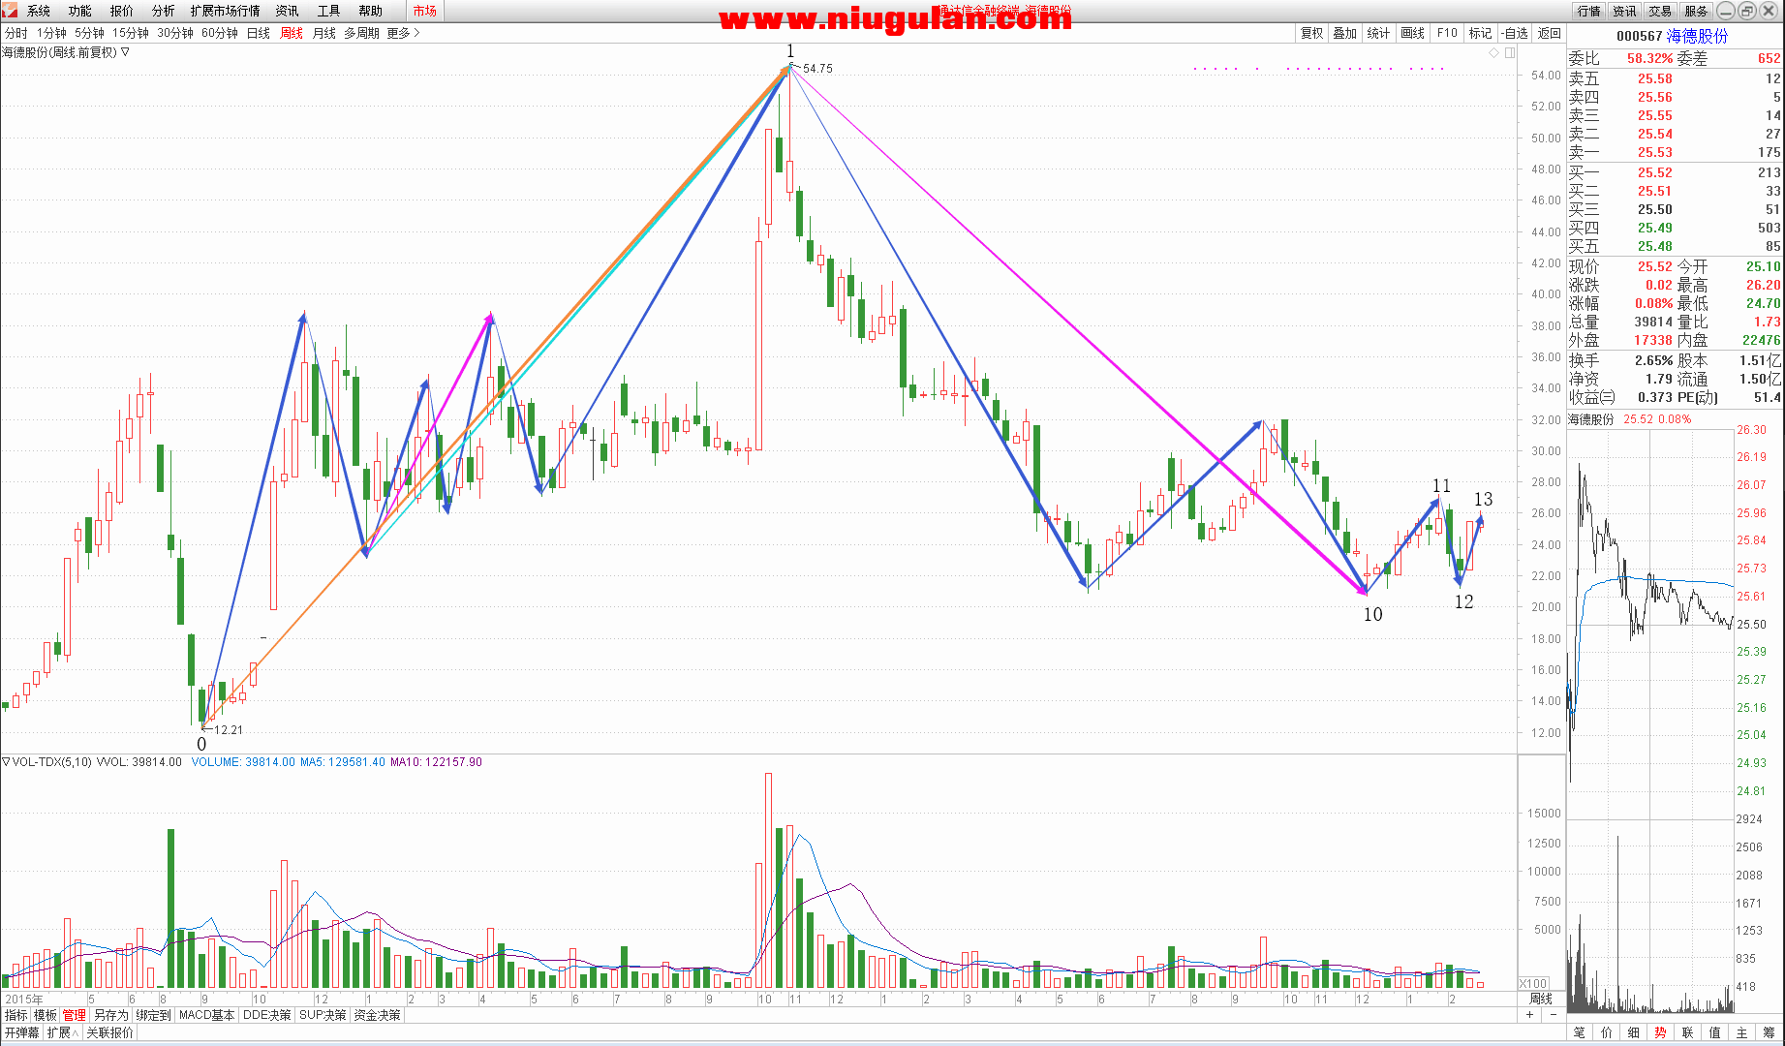Switch to 1分钟 chart period
The height and width of the screenshot is (1046, 1785).
(52, 33)
